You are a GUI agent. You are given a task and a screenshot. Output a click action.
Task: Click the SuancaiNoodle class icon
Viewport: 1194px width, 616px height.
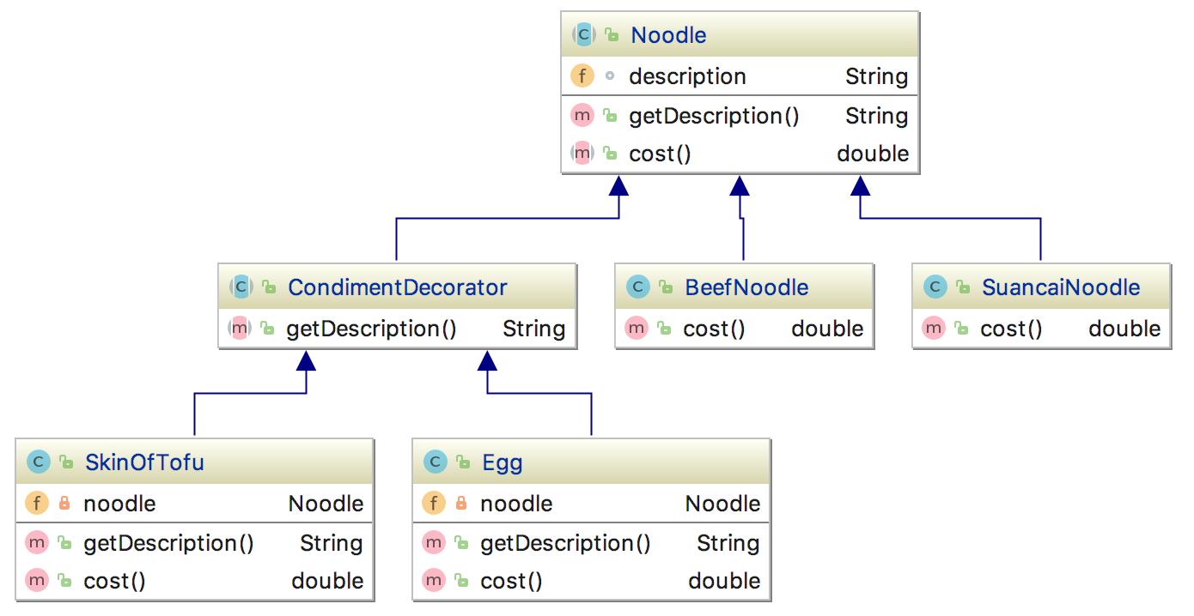pos(935,287)
